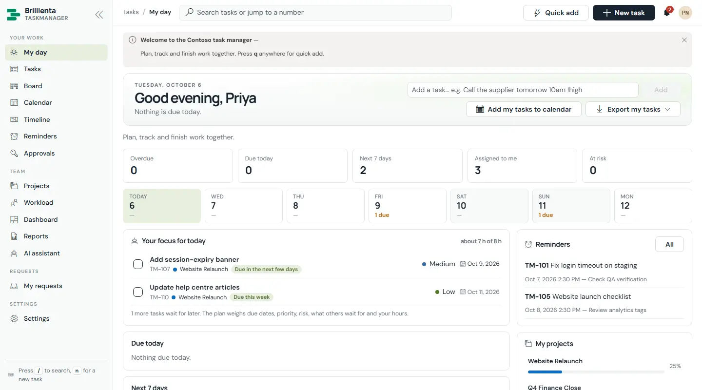Click the Board icon in sidebar
The image size is (702, 390).
point(14,86)
